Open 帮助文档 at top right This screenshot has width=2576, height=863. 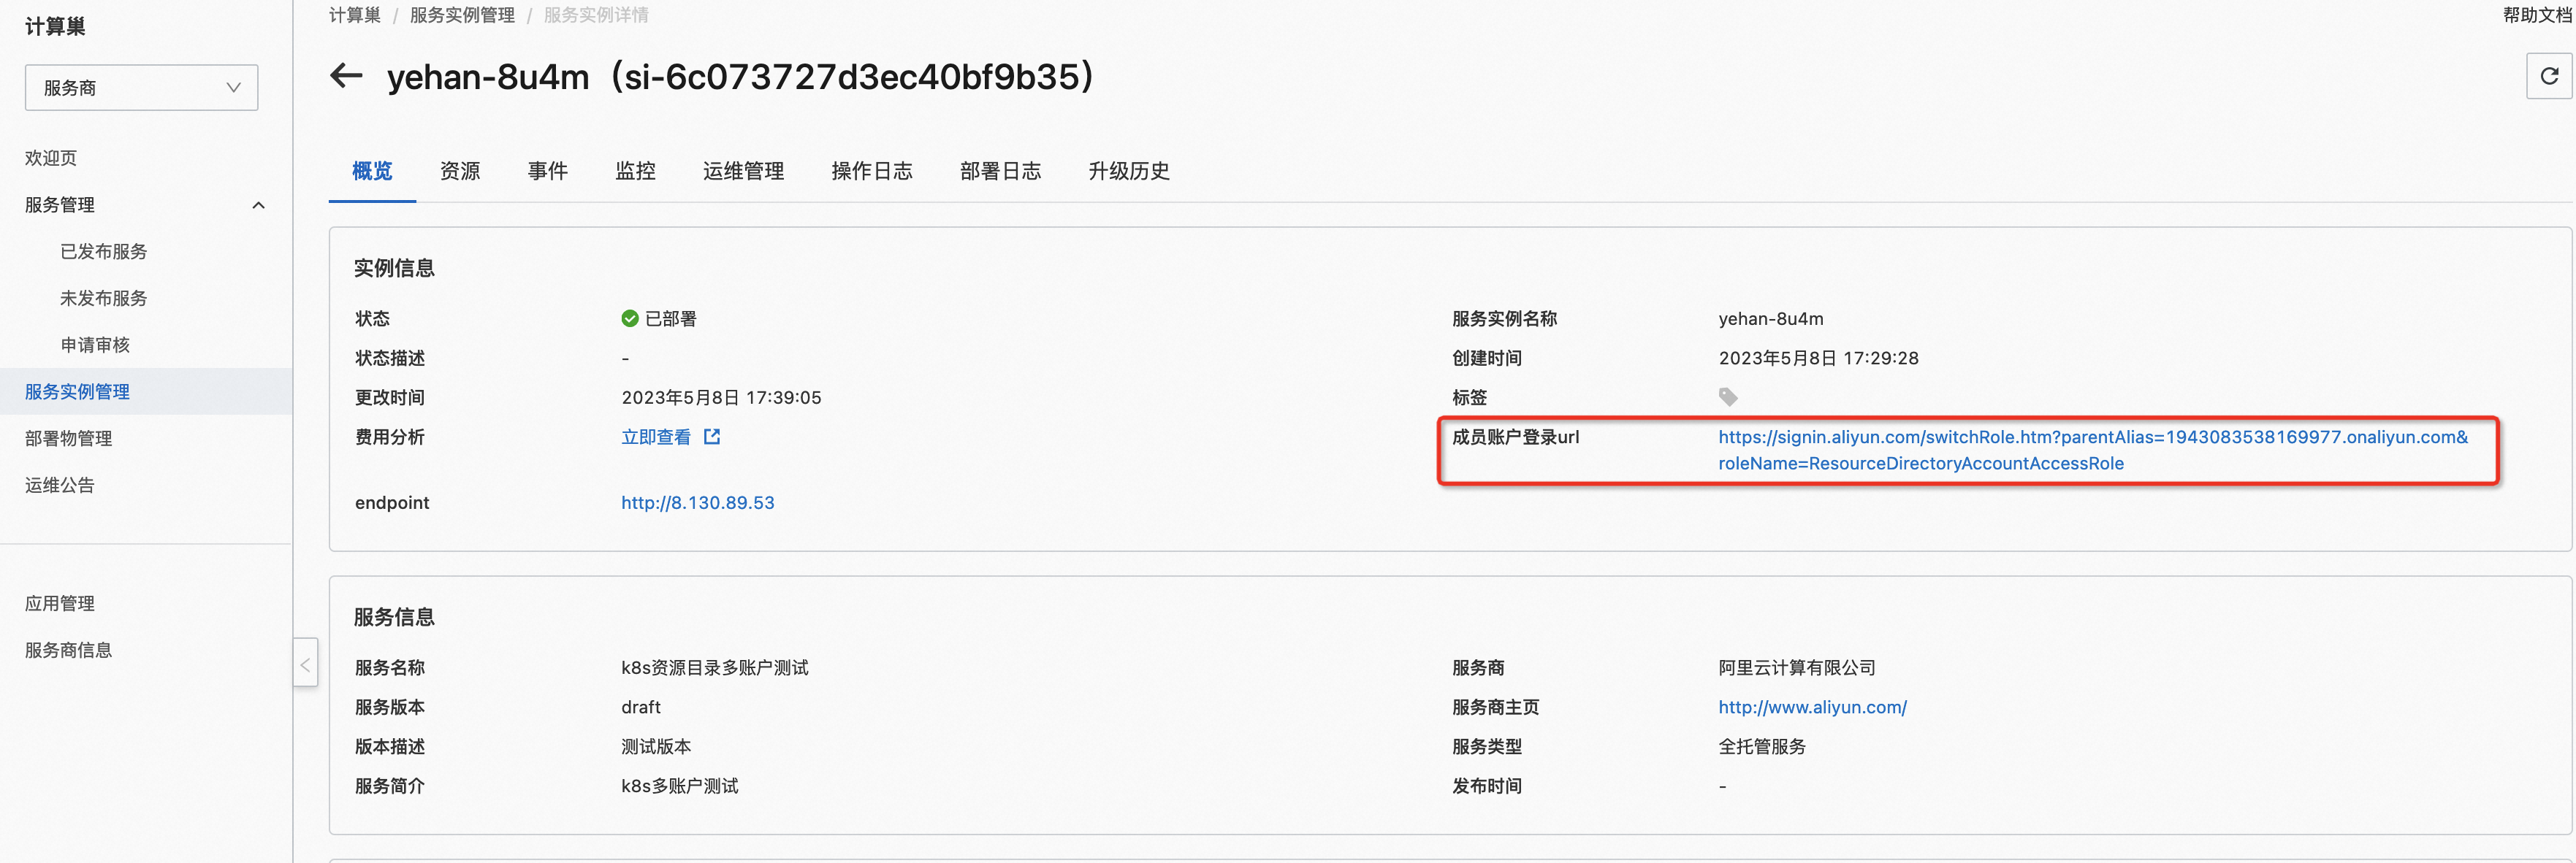click(2536, 14)
